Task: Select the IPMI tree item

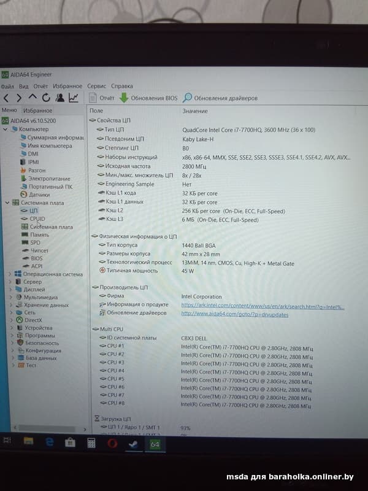Action: click(x=29, y=162)
